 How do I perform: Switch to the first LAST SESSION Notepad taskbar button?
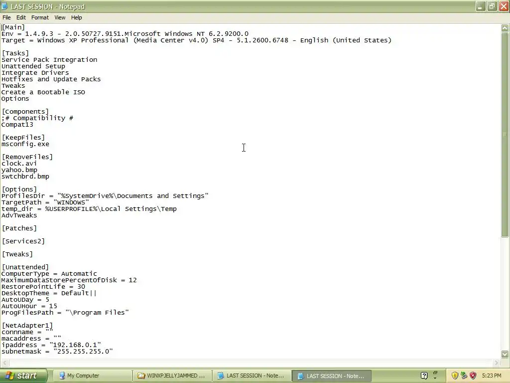coord(252,376)
